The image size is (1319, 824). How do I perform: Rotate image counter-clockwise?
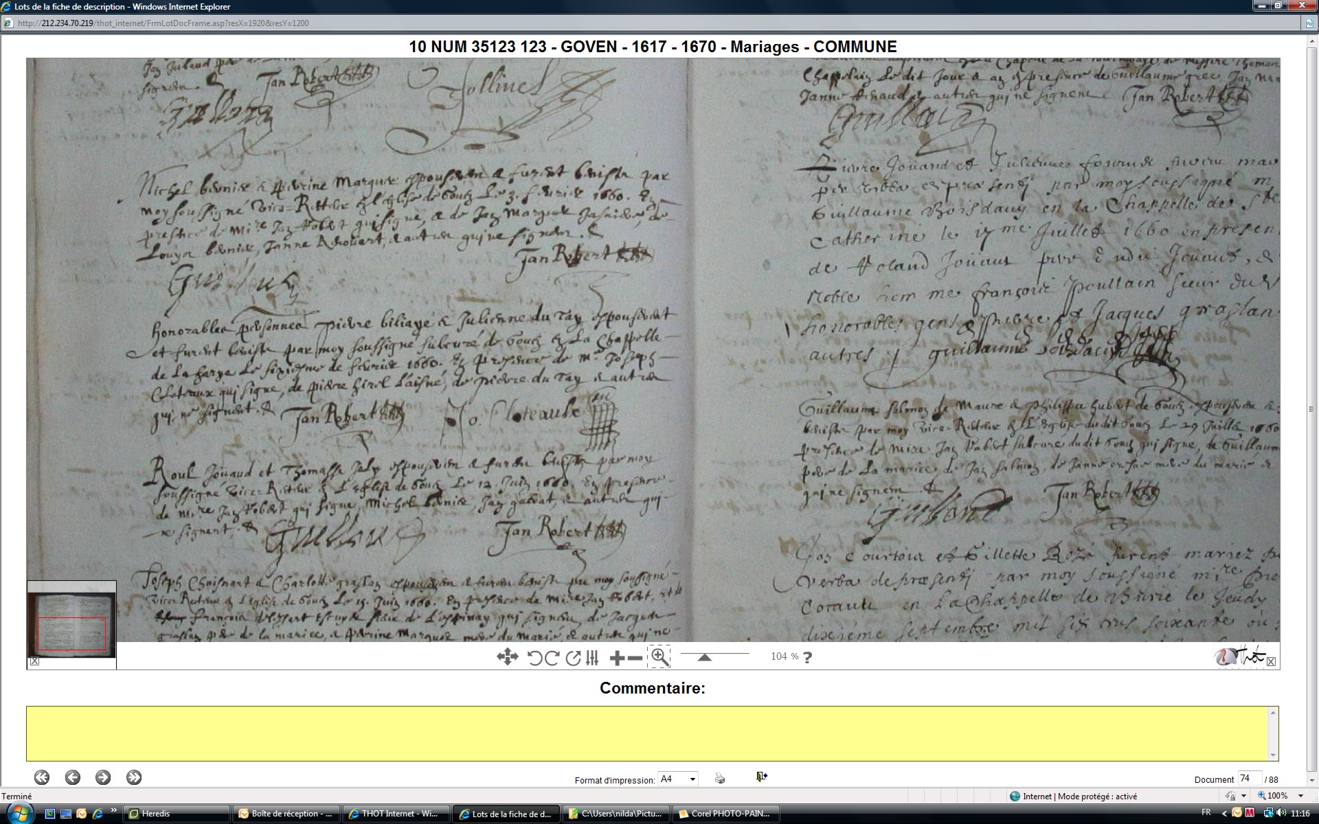pyautogui.click(x=534, y=658)
